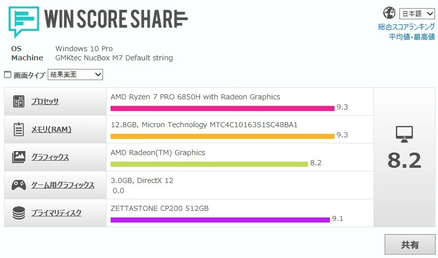The height and width of the screenshot is (258, 438).
Task: Open the 日本語 language dropdown
Action: (417, 14)
